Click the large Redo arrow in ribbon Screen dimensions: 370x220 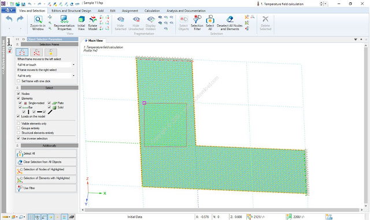[x=20, y=19]
